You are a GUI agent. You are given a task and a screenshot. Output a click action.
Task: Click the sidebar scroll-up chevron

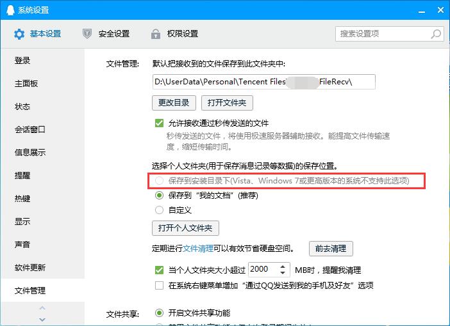(42, 308)
